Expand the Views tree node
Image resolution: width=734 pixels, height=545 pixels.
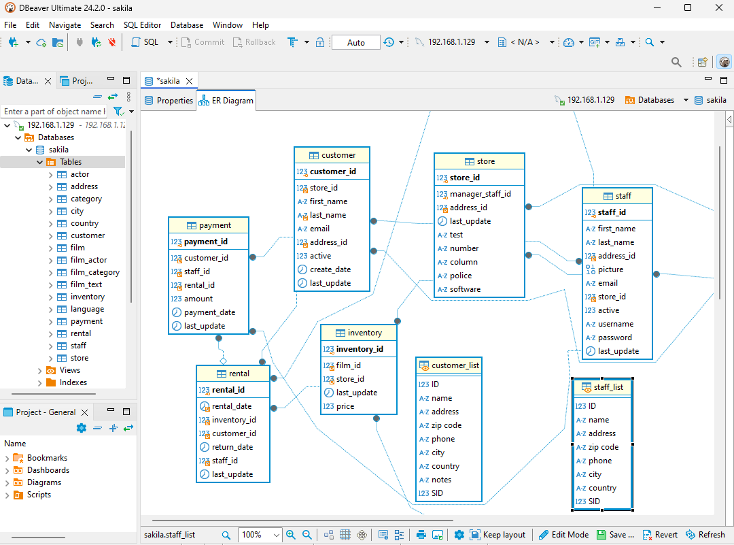point(40,370)
